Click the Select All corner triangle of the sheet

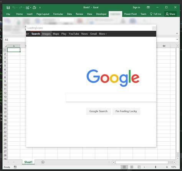tap(6, 46)
